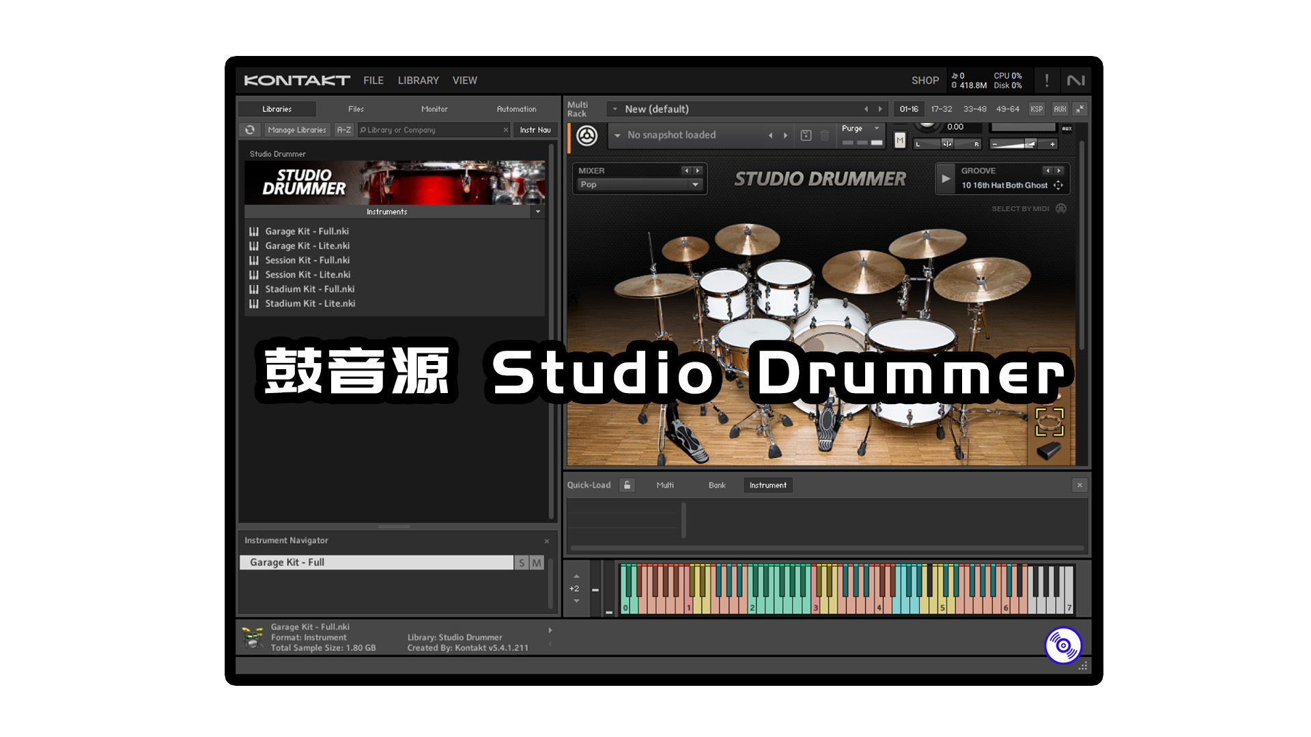Open the snapshot menu dropdown arrow
Screen dimensions: 1311x737
tap(617, 135)
